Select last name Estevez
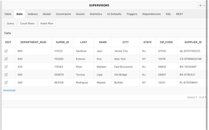The height and width of the screenshot is (130, 209). pyautogui.click(x=81, y=59)
